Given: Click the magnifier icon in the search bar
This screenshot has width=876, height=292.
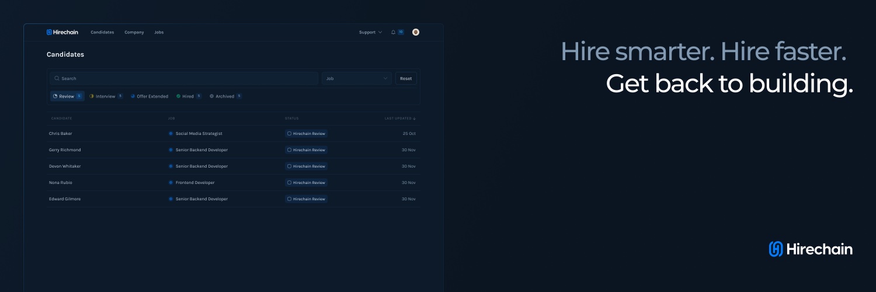Looking at the screenshot, I should pyautogui.click(x=57, y=78).
